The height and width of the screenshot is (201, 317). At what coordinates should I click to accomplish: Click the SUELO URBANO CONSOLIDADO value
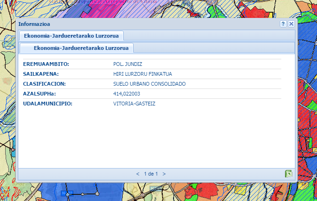click(x=150, y=84)
